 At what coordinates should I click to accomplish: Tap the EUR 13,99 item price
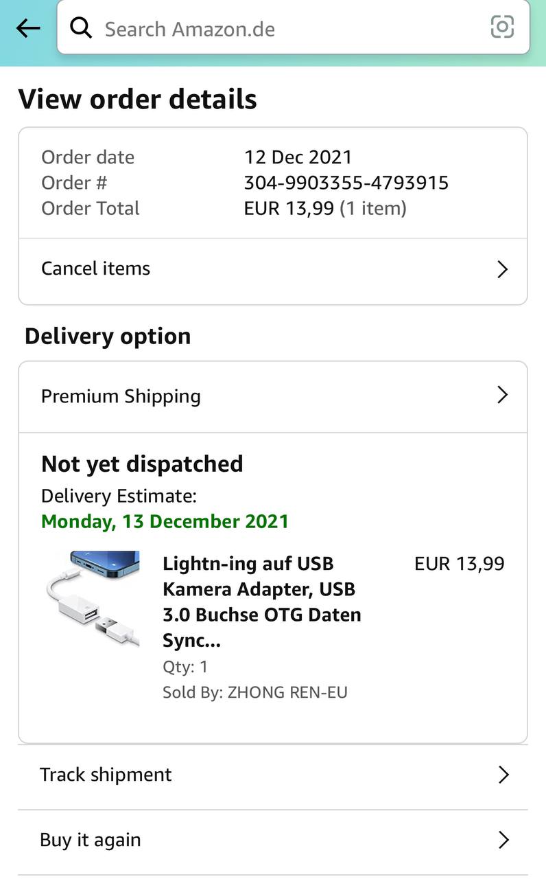(x=459, y=564)
